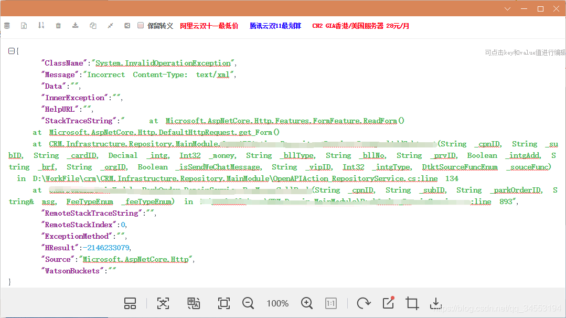Image resolution: width=566 pixels, height=318 pixels.
Task: Click the Microsoft.AspNetCore.Http source value
Action: click(136, 260)
